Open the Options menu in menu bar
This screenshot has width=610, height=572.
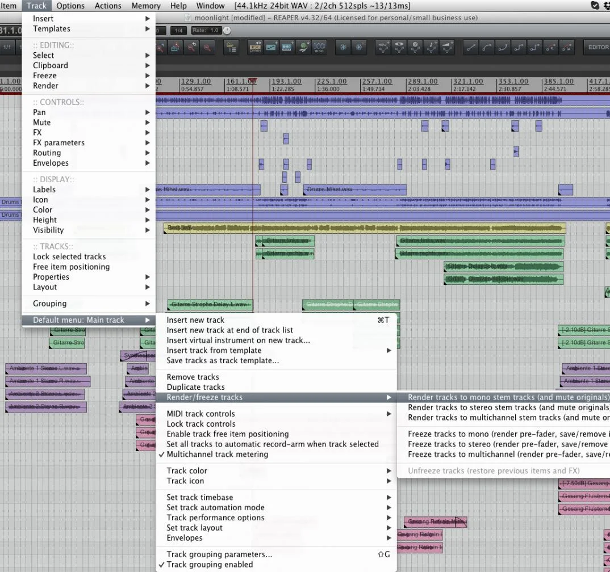[x=70, y=6]
